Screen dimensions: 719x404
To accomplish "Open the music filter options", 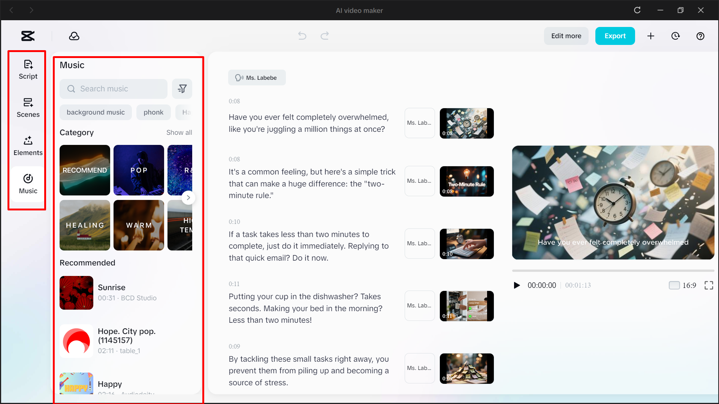I will (182, 89).
